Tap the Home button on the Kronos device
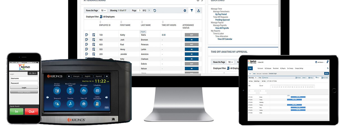345x129 pixels. pos(113,119)
